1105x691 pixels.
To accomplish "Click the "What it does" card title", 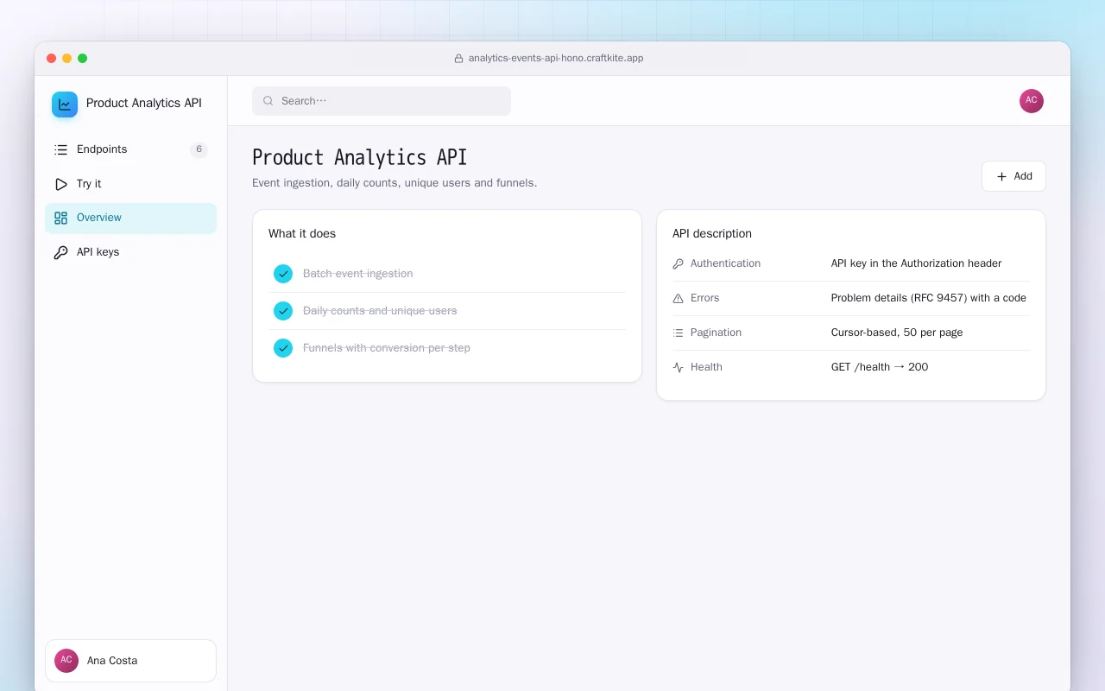I will 302,233.
